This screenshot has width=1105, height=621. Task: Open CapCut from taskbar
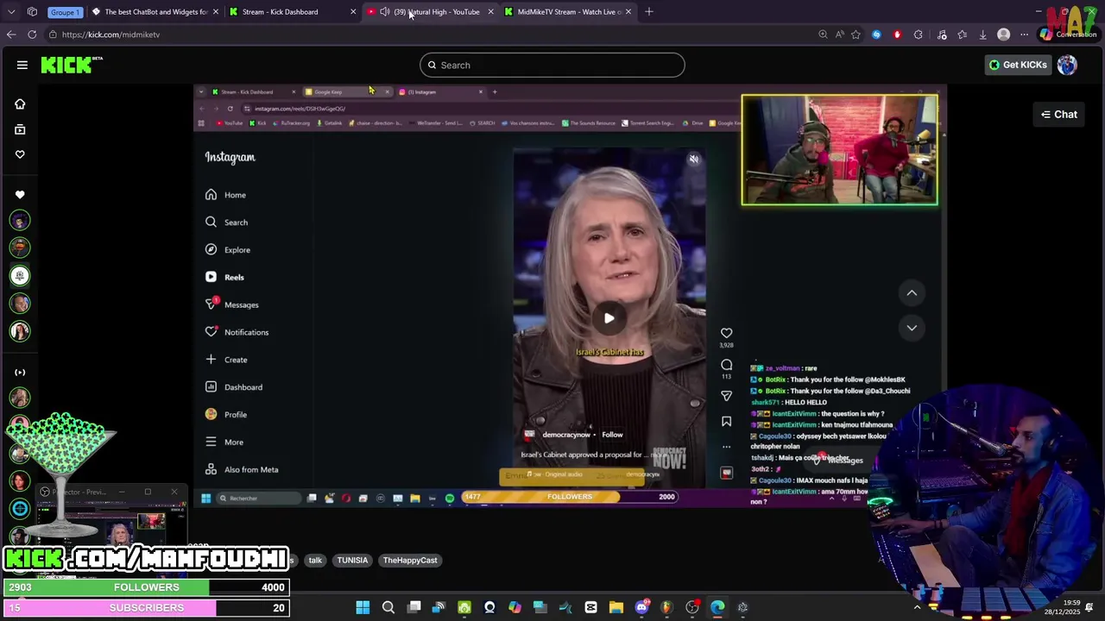[x=590, y=607]
